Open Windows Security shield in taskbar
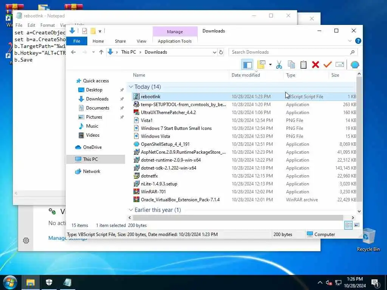This screenshot has width=387, height=290. pyautogui.click(x=49, y=282)
